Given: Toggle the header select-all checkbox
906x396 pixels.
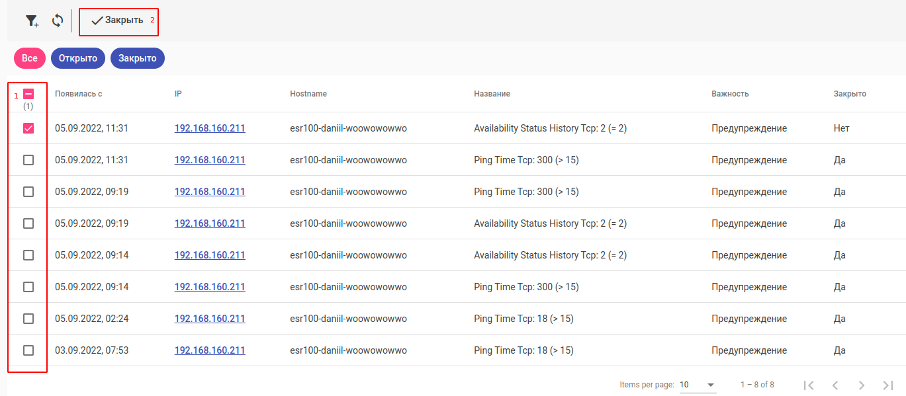Looking at the screenshot, I should click(28, 94).
